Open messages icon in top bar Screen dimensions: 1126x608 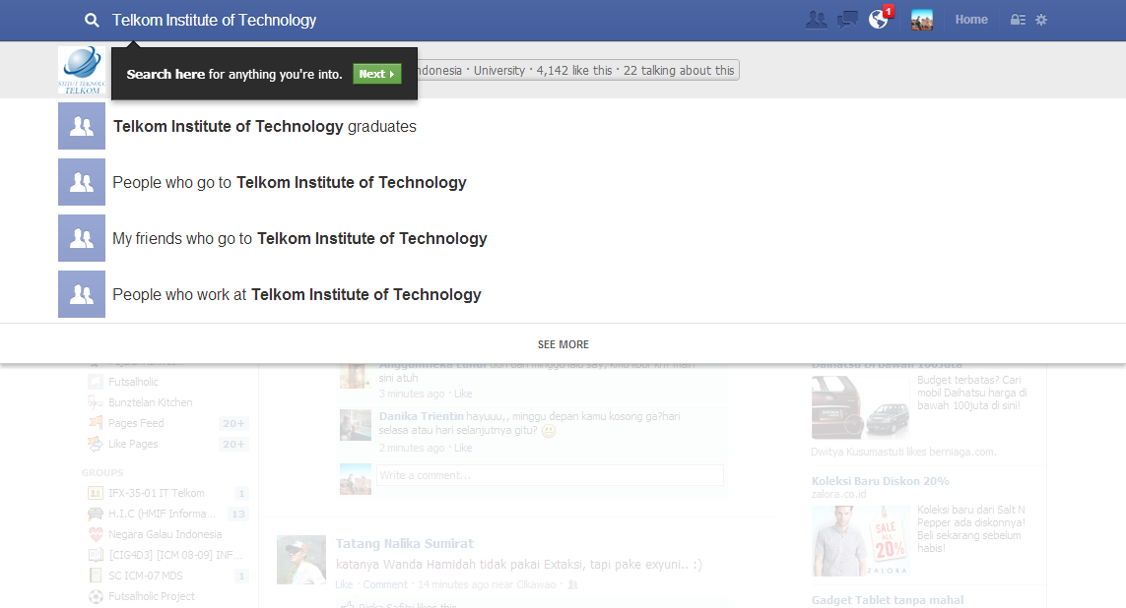847,20
